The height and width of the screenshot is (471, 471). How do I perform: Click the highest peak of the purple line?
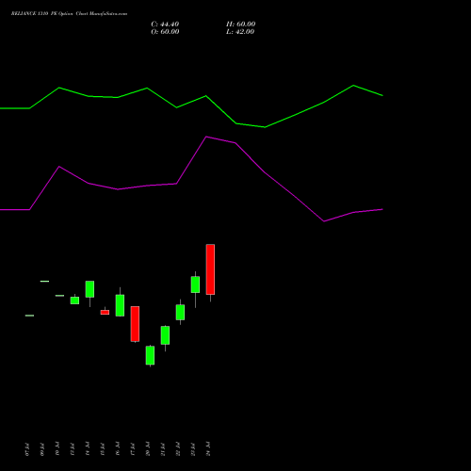tap(206, 137)
